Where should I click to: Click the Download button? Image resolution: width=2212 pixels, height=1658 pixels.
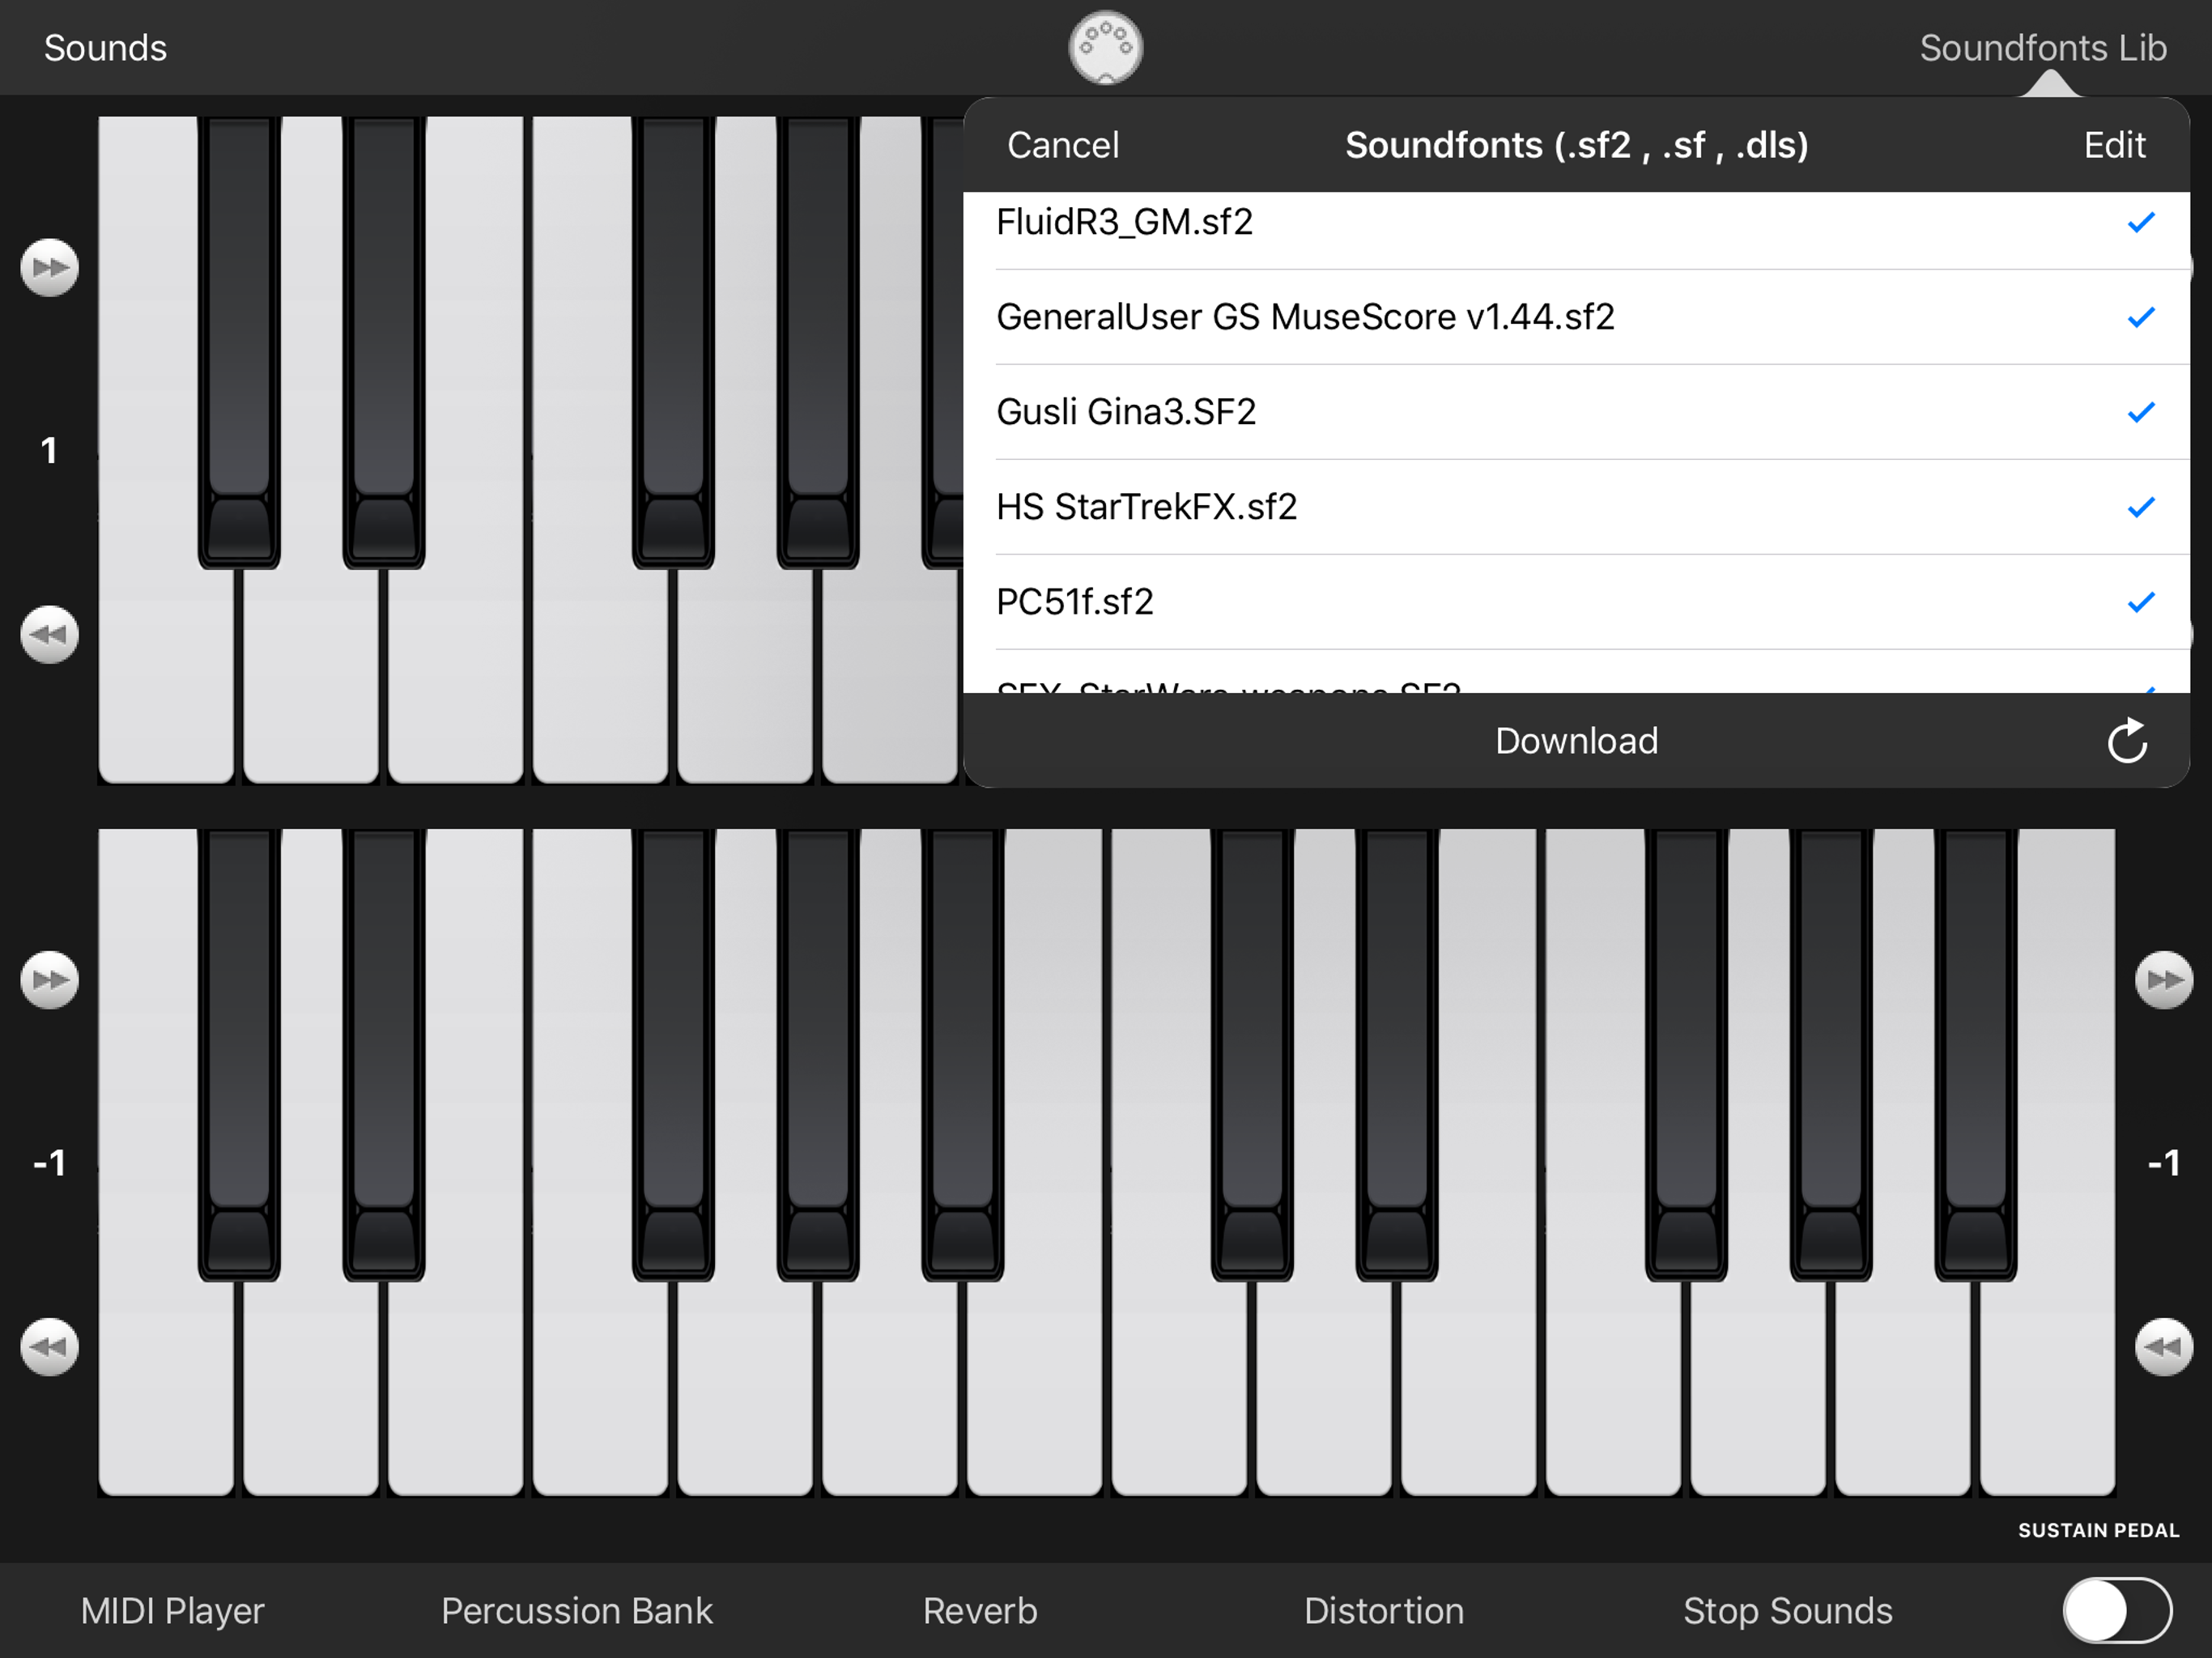[1576, 740]
